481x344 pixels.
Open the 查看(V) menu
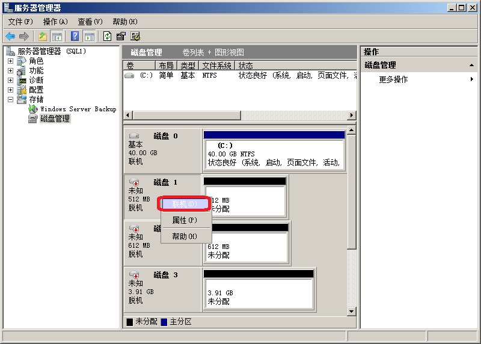tap(90, 22)
